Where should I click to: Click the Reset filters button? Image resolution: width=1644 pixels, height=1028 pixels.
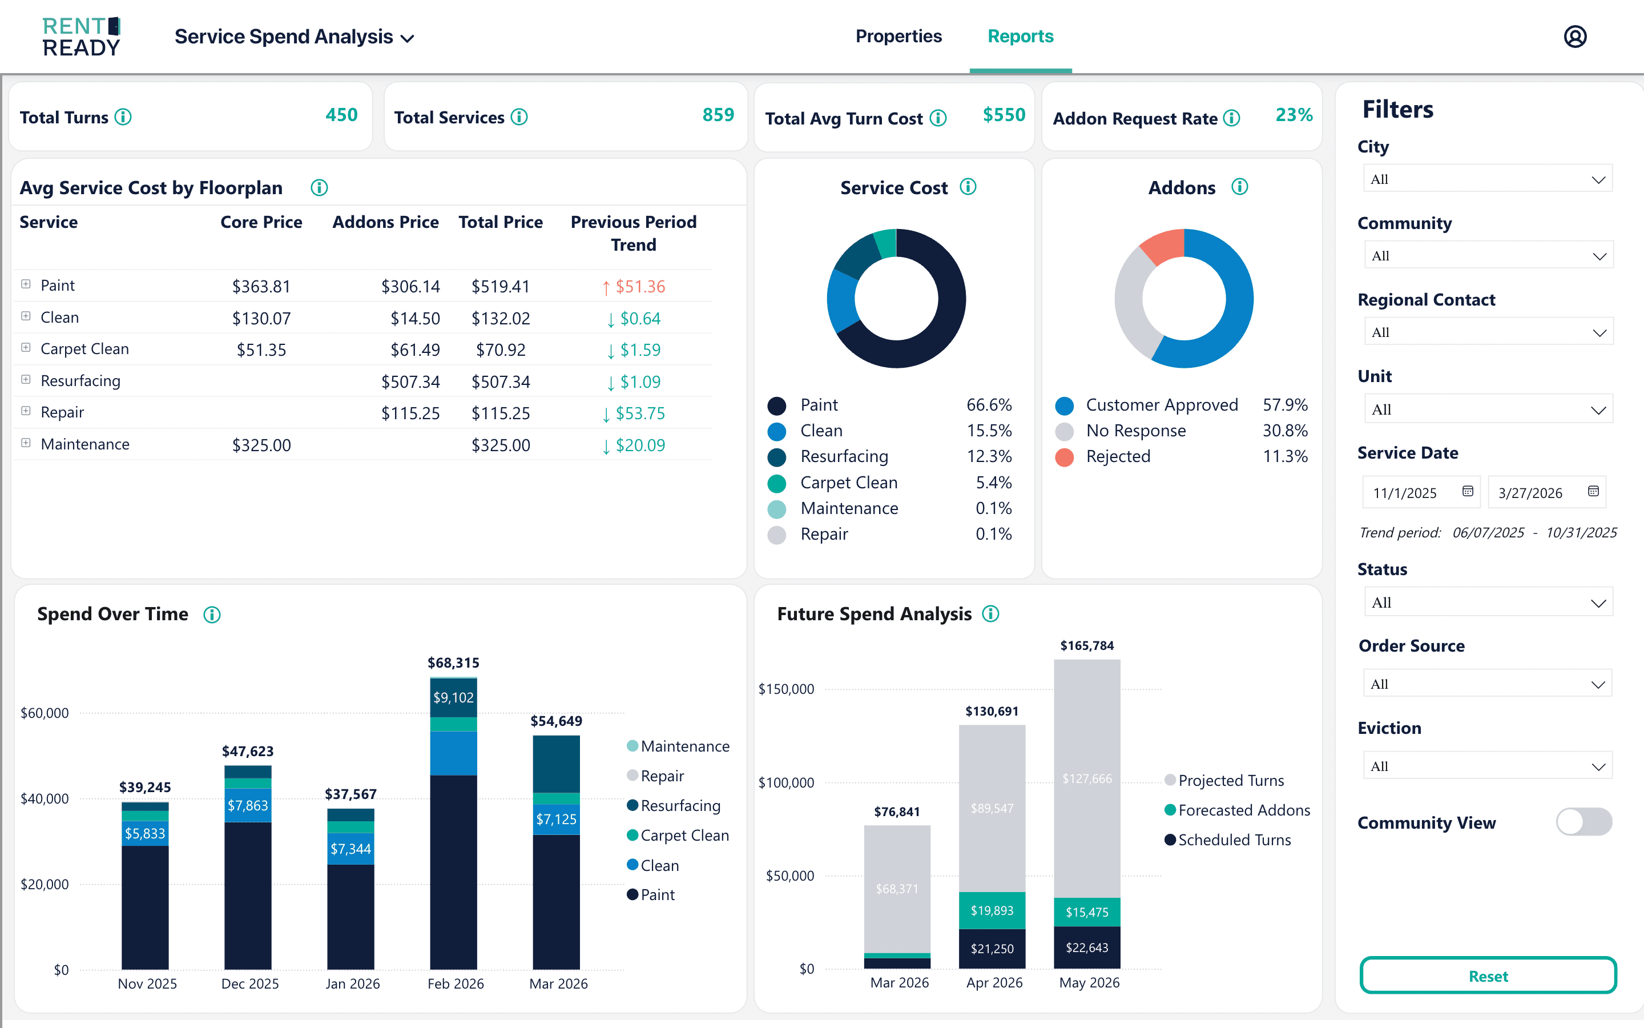click(x=1488, y=975)
